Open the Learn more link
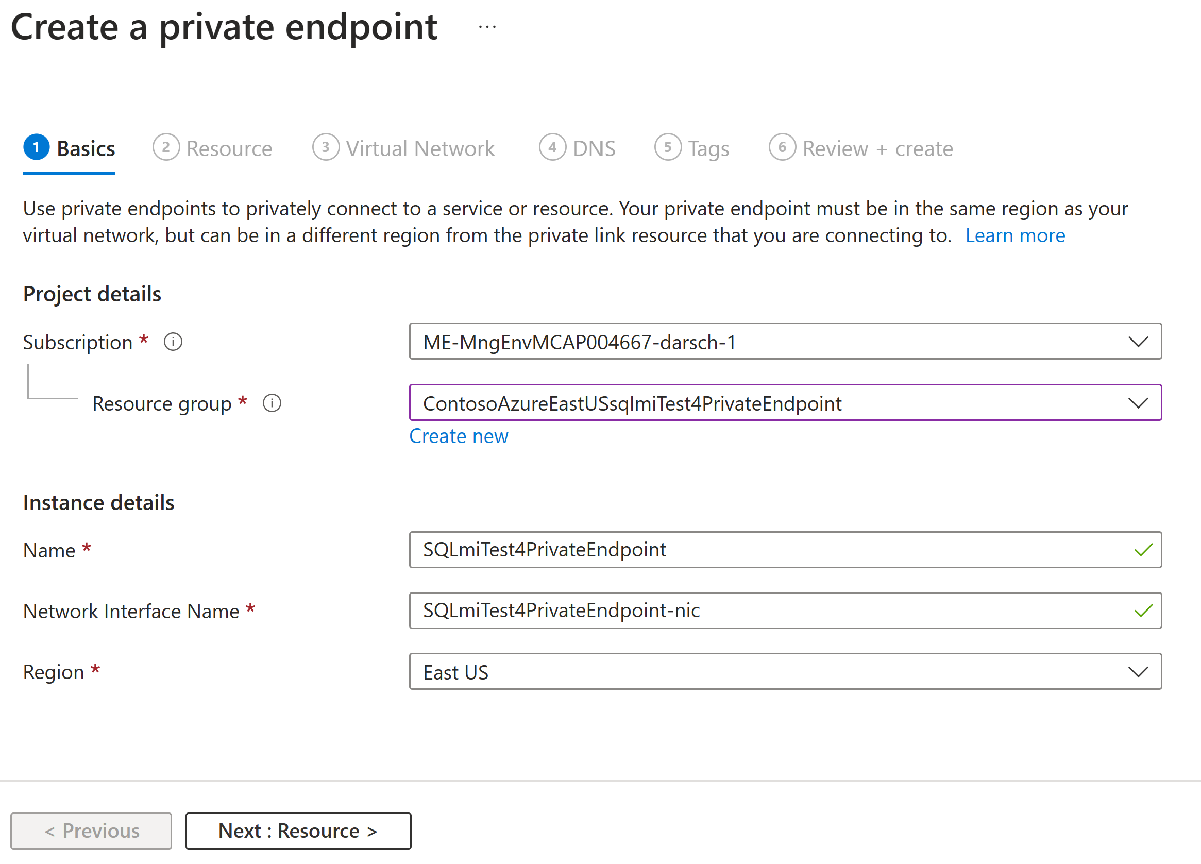1201x864 pixels. click(1014, 235)
